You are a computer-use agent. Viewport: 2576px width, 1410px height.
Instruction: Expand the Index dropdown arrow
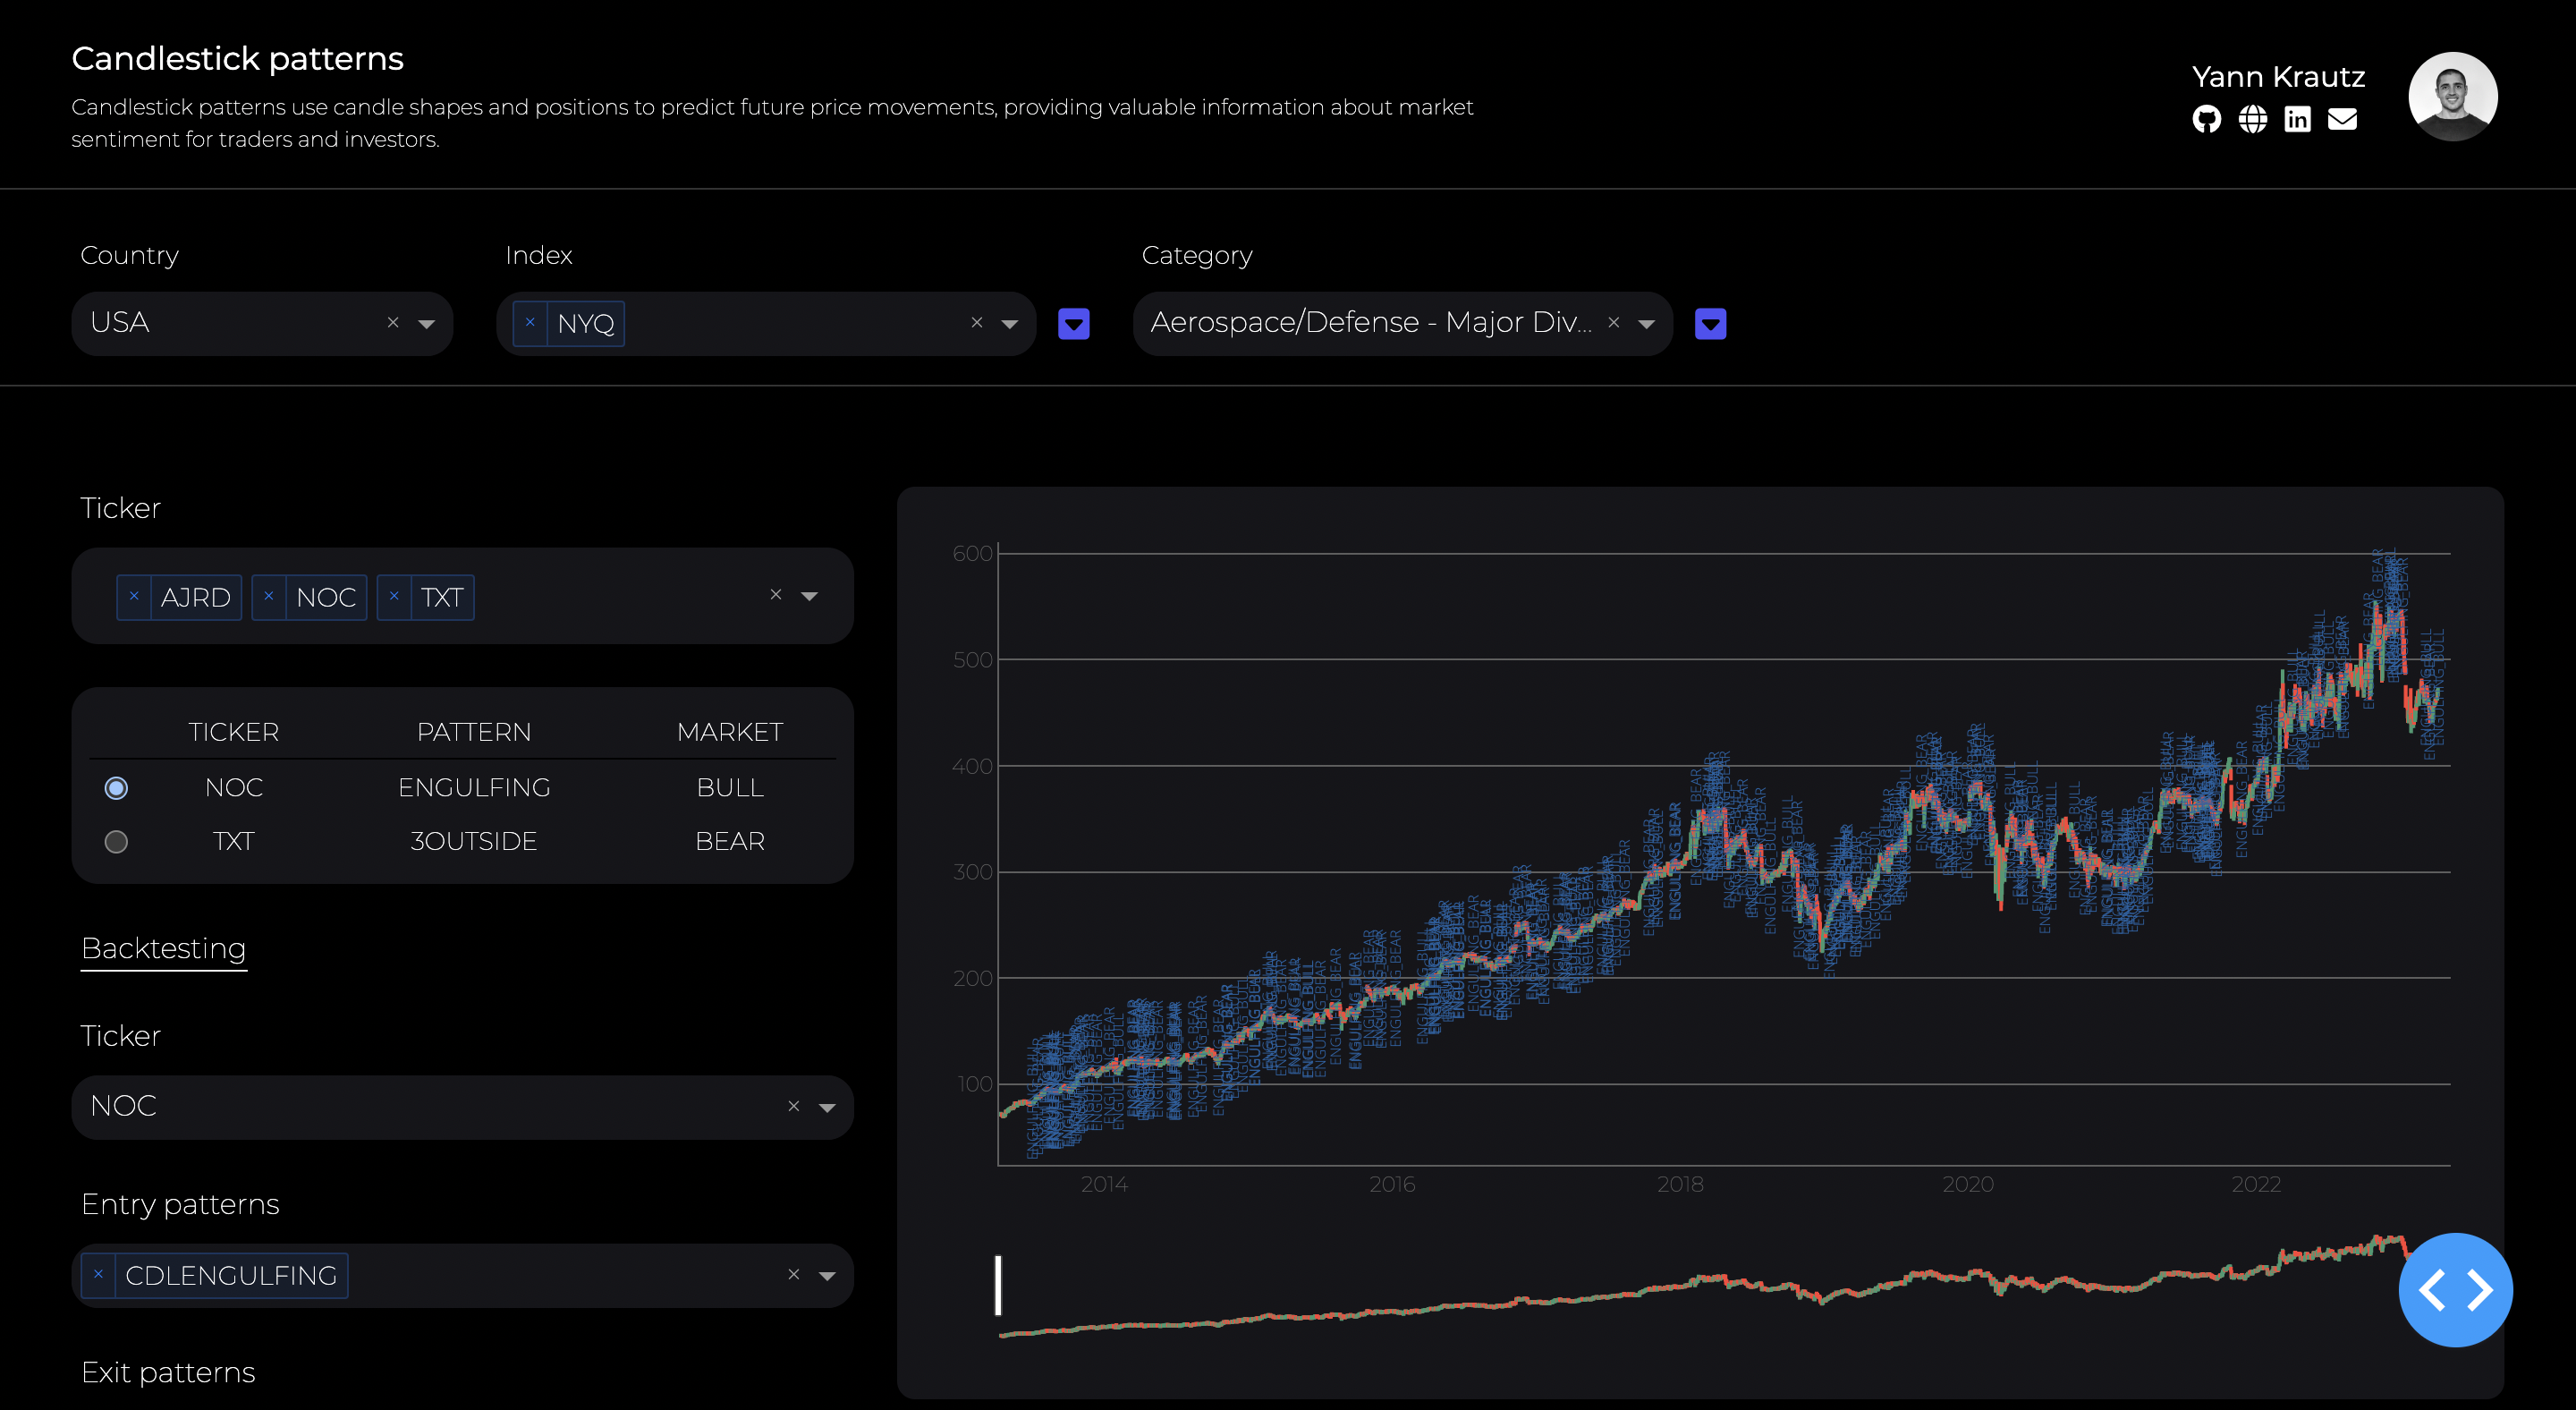click(x=1010, y=323)
